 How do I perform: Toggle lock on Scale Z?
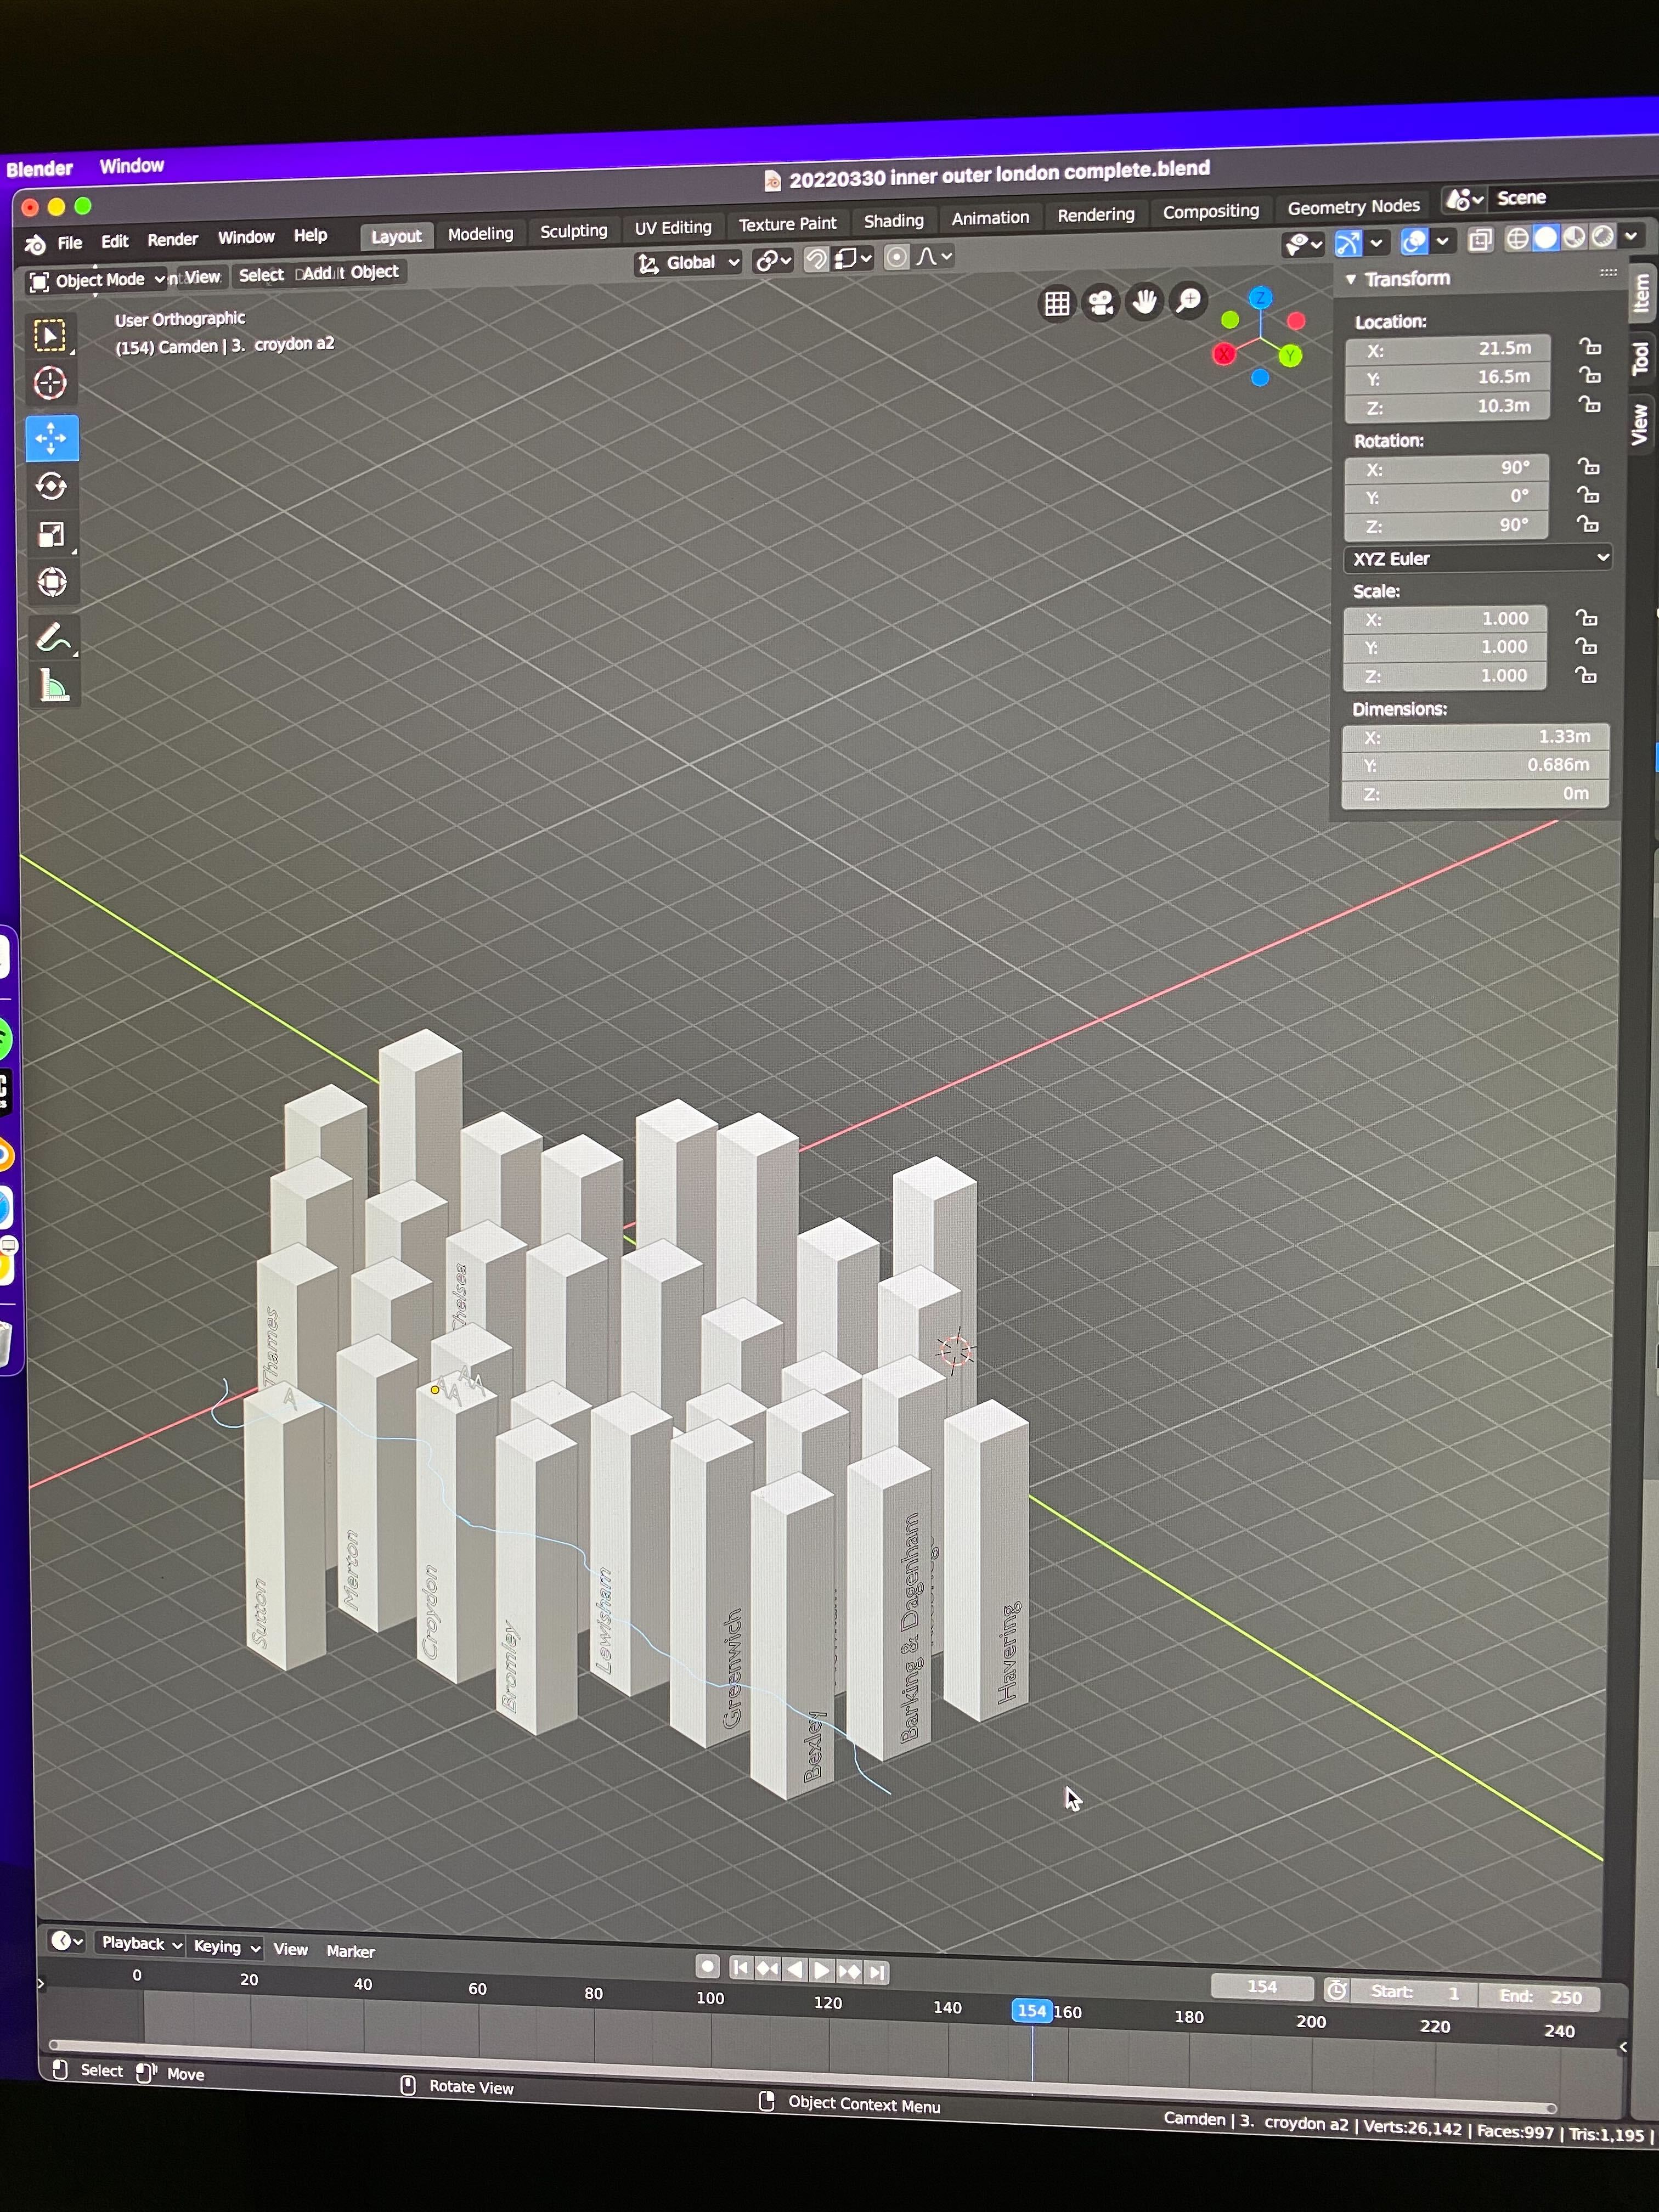pyautogui.click(x=1586, y=676)
